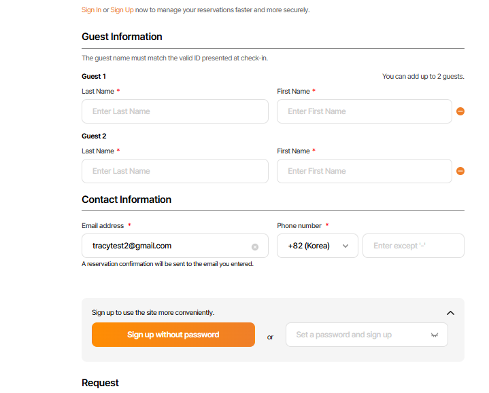Open the +82 (Korea) country code dropdown

pos(318,246)
